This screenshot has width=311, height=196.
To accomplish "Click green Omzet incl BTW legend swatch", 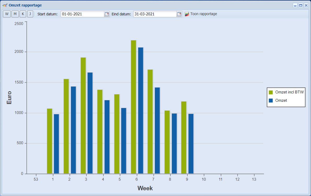I will (x=271, y=92).
